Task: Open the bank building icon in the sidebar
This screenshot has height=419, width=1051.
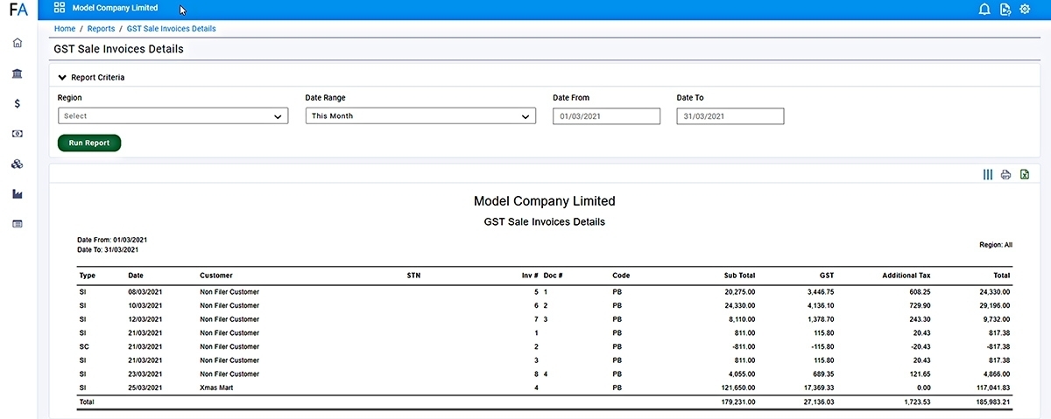Action: point(18,73)
